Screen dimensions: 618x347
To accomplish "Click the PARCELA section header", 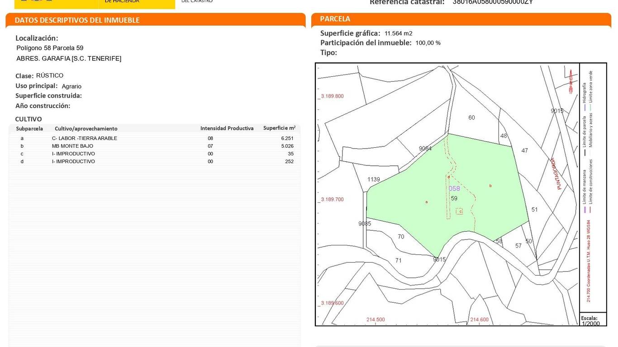I will pos(335,19).
